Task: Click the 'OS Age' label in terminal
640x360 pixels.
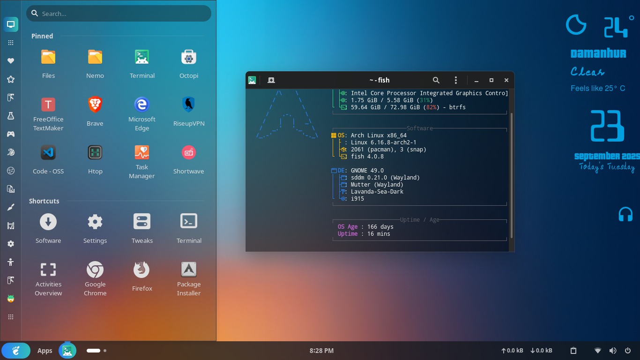Action: [348, 227]
